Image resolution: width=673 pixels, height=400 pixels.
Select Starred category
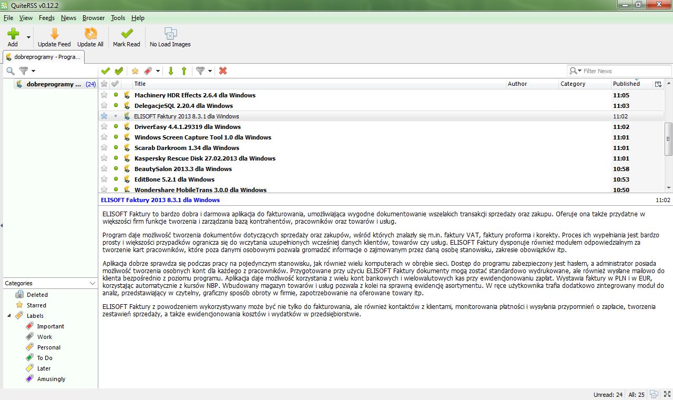[36, 305]
